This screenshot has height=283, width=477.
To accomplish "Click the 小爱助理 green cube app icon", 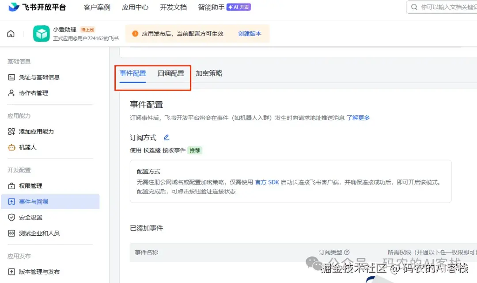I will (42, 34).
